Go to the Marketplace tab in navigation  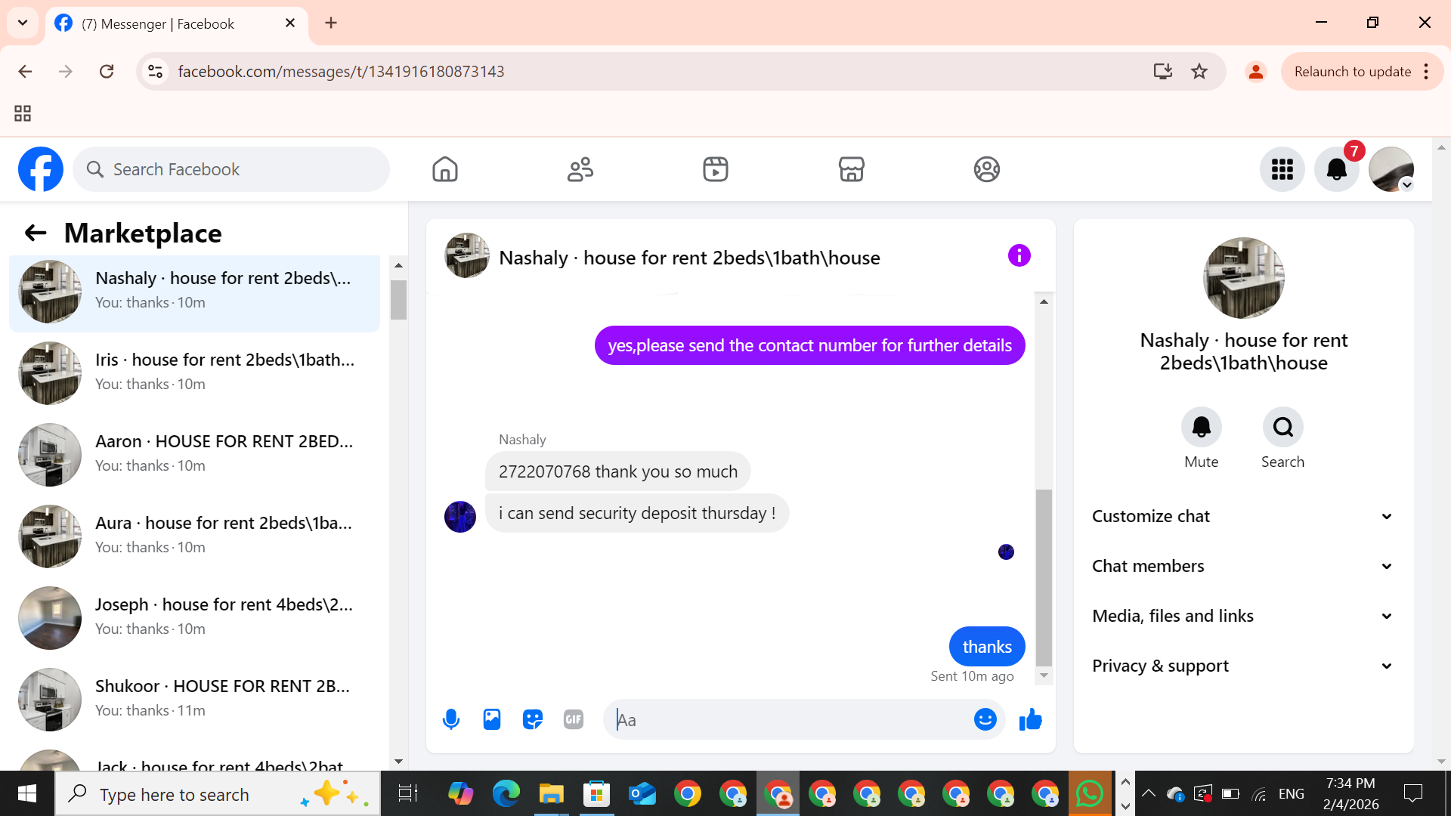[x=851, y=169]
